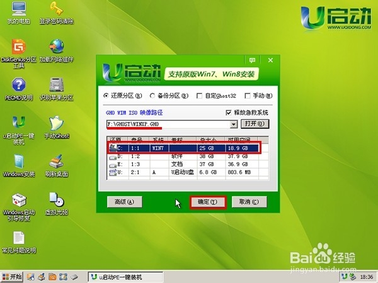Enable the 自定Ghost32 checkbox
378x283 pixels.
tap(199, 96)
